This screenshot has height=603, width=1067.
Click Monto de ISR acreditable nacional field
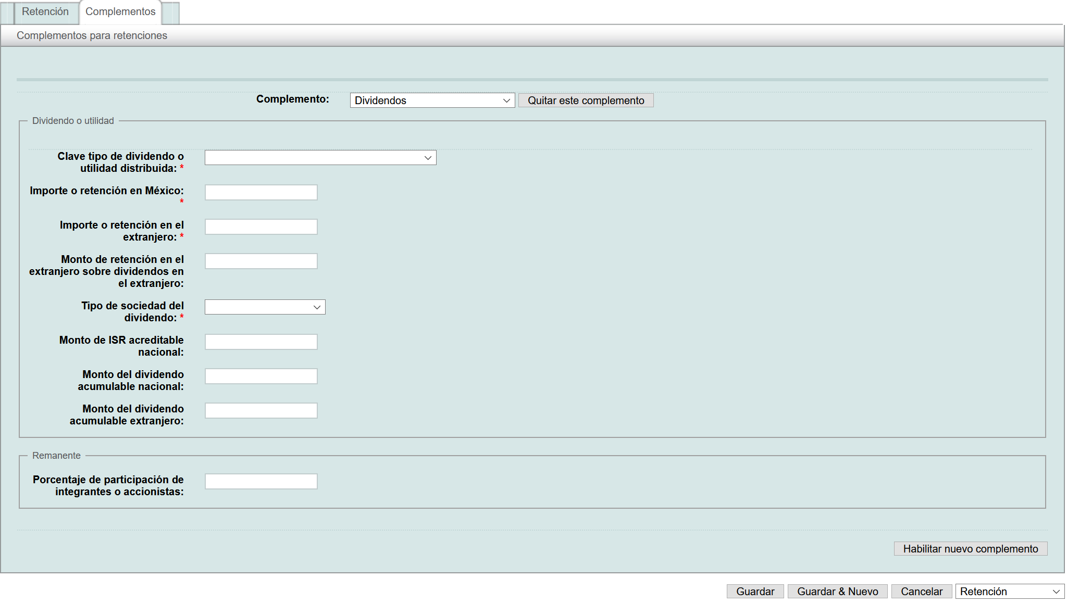pyautogui.click(x=261, y=342)
